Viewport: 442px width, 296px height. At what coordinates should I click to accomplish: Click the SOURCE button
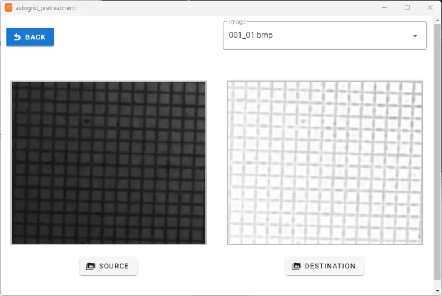coord(109,266)
